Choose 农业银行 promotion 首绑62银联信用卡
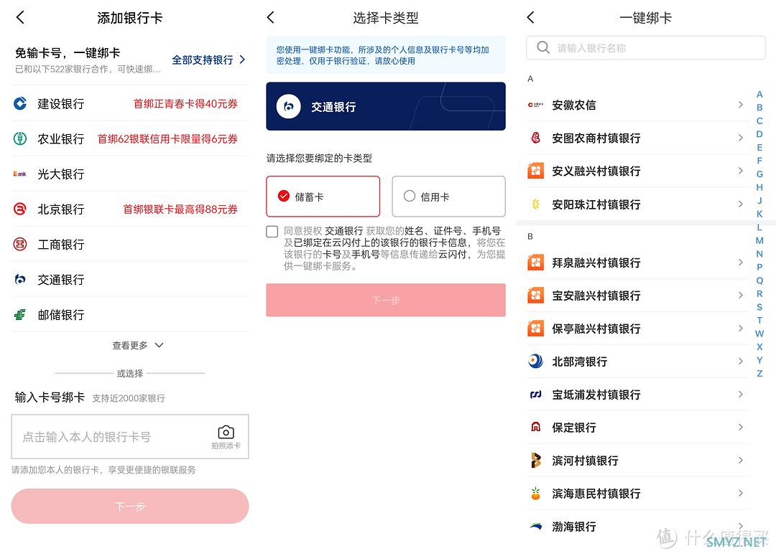 pos(167,139)
